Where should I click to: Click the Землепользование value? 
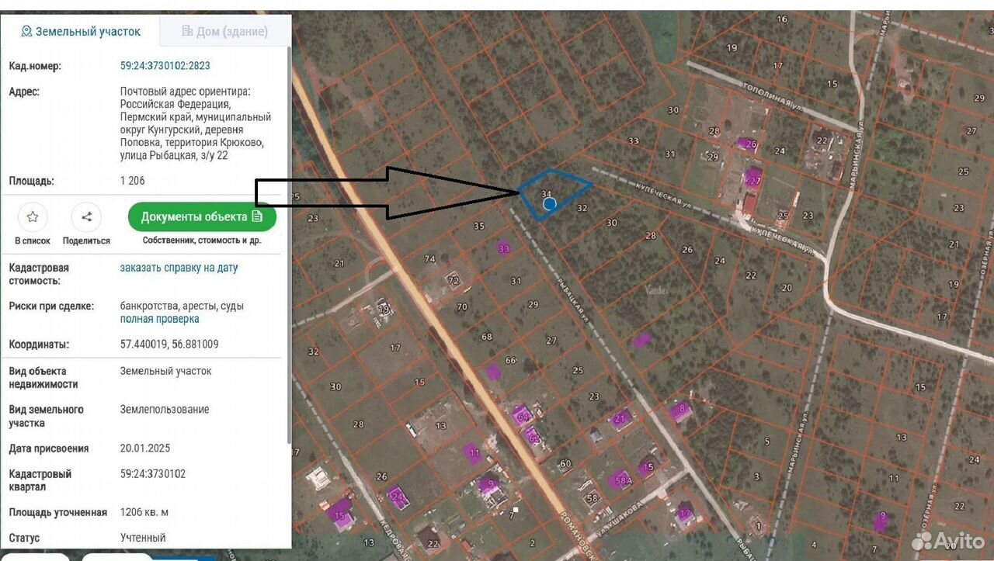(x=165, y=410)
